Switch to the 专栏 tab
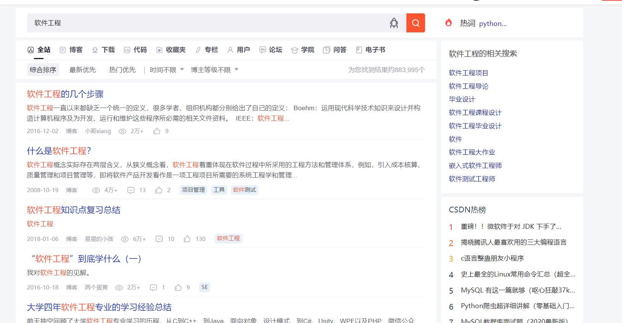This screenshot has height=323, width=622. pyautogui.click(x=206, y=50)
